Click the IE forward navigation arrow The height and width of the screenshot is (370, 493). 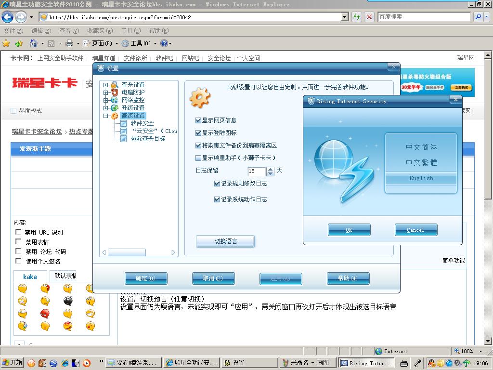(x=21, y=17)
